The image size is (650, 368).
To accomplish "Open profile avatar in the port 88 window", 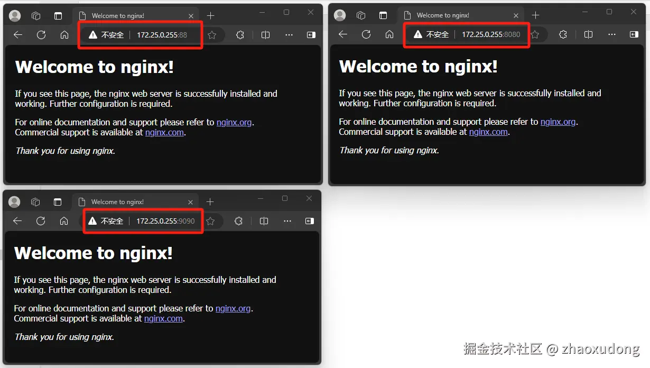I will click(15, 16).
